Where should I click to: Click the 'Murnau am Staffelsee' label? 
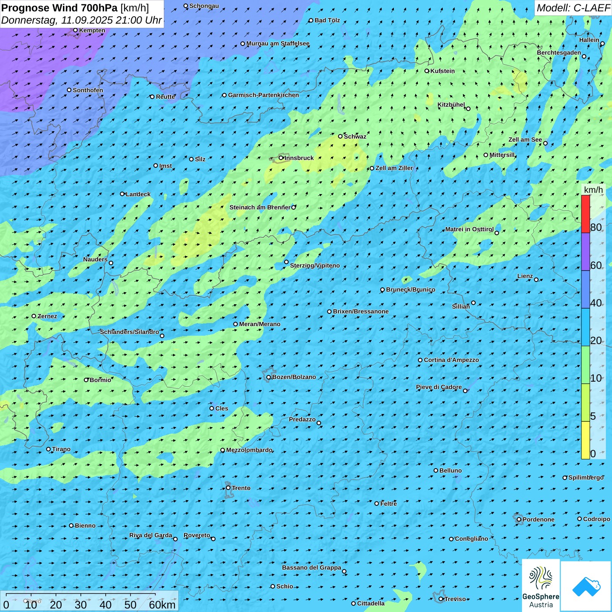[x=278, y=43]
